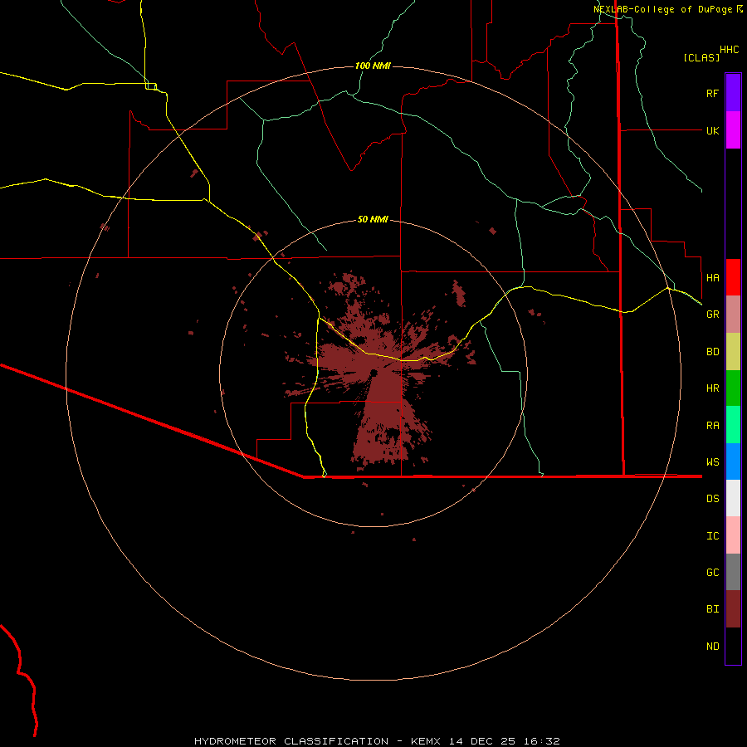Image resolution: width=747 pixels, height=747 pixels.
Task: Click the HA legend label
Action: click(x=712, y=278)
